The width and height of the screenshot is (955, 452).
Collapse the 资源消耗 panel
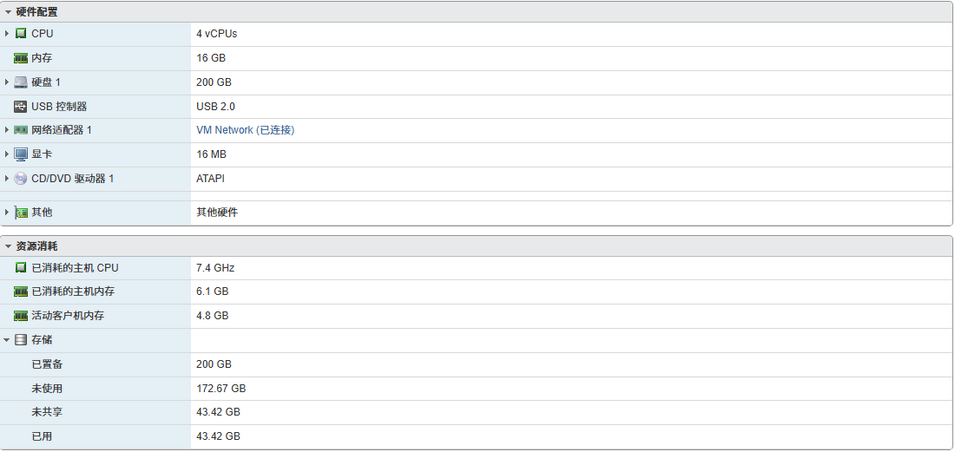tap(9, 246)
